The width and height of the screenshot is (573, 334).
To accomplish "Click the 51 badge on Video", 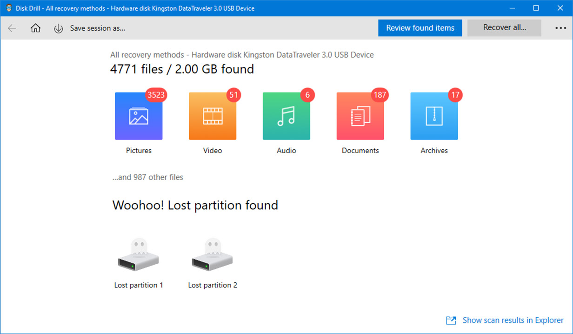I will (233, 95).
